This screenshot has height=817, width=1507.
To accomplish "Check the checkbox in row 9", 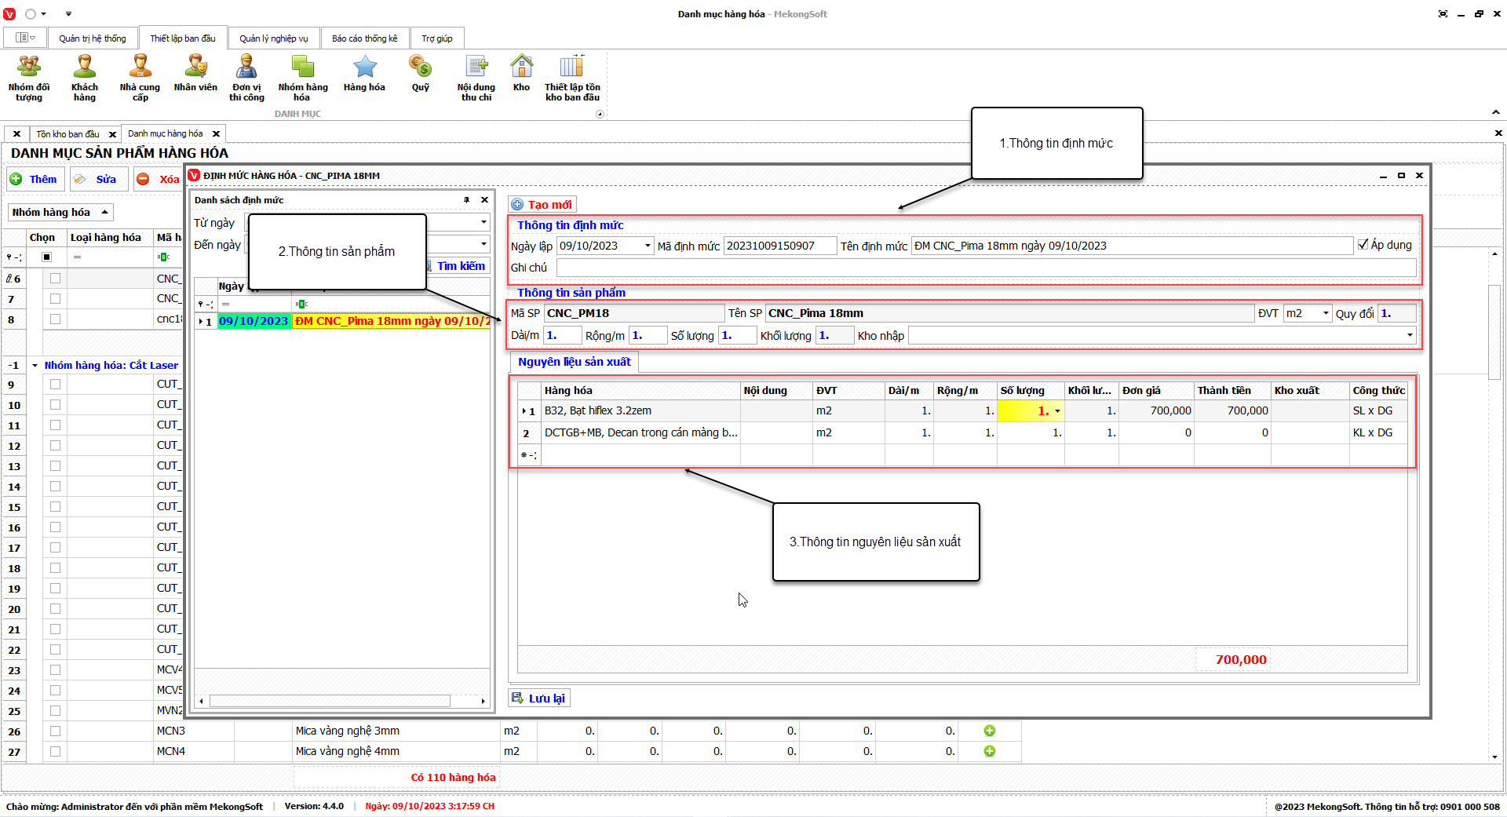I will tap(55, 385).
